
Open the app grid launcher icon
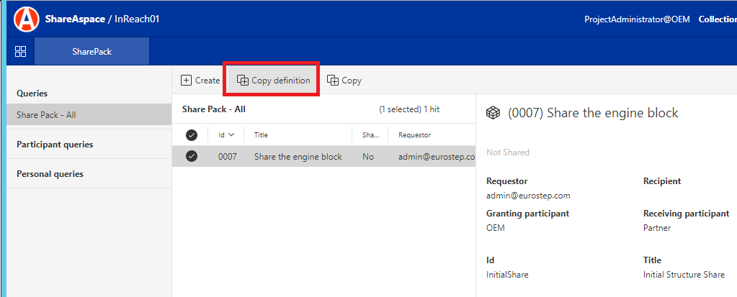click(x=21, y=52)
